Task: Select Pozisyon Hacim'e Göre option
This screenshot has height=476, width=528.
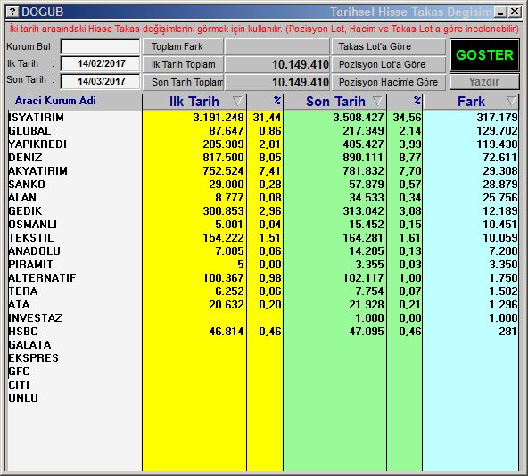Action: pos(389,82)
